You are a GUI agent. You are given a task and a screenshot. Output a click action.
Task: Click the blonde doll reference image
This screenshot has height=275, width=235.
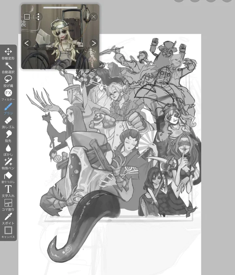(x=60, y=36)
